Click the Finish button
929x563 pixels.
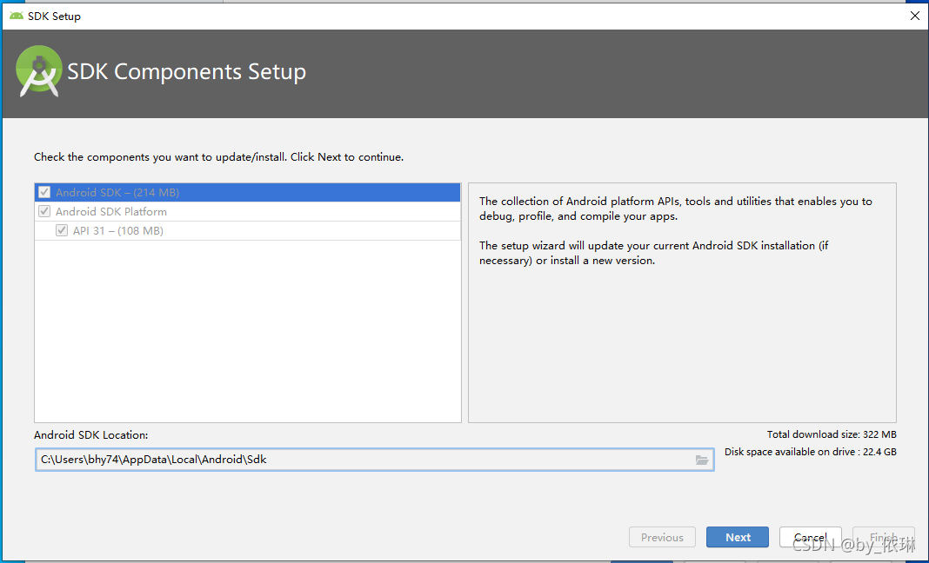coord(884,537)
